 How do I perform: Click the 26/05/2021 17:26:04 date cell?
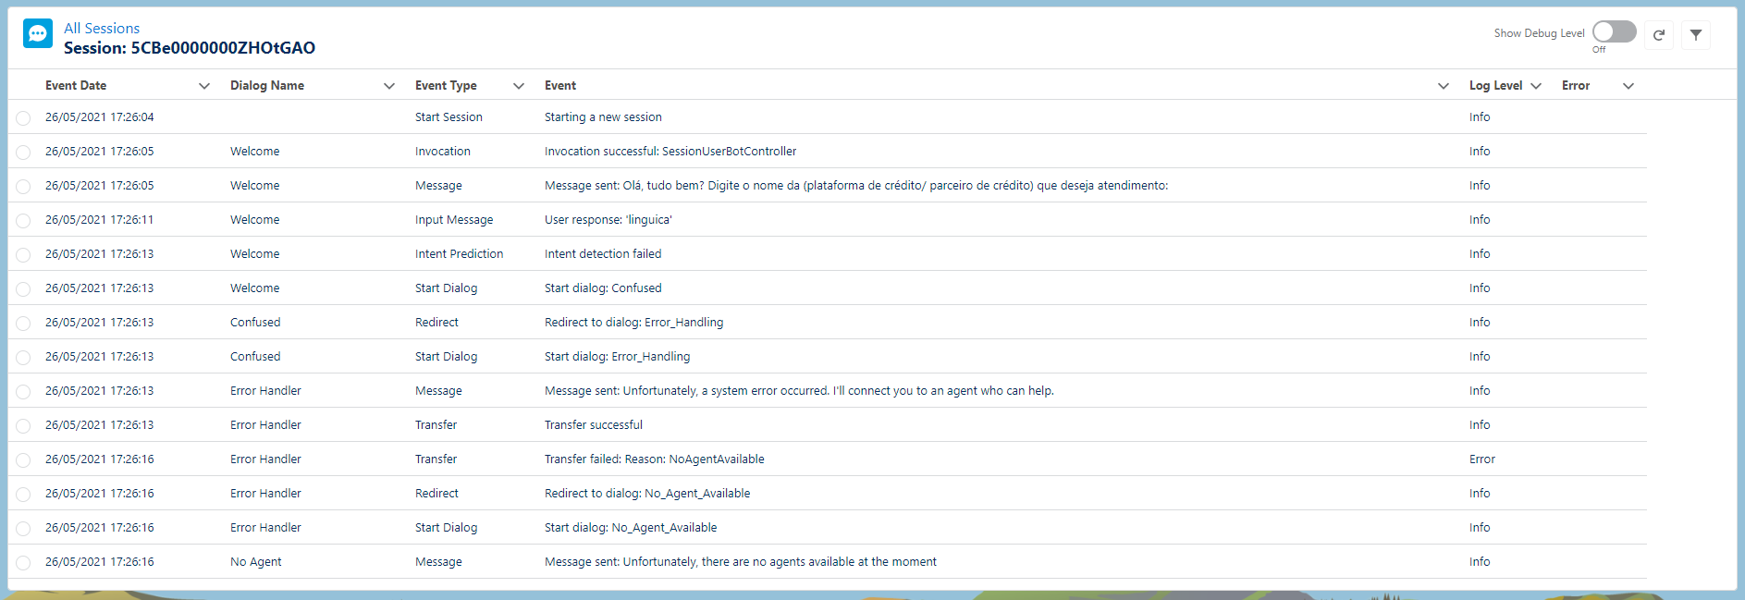(x=100, y=117)
